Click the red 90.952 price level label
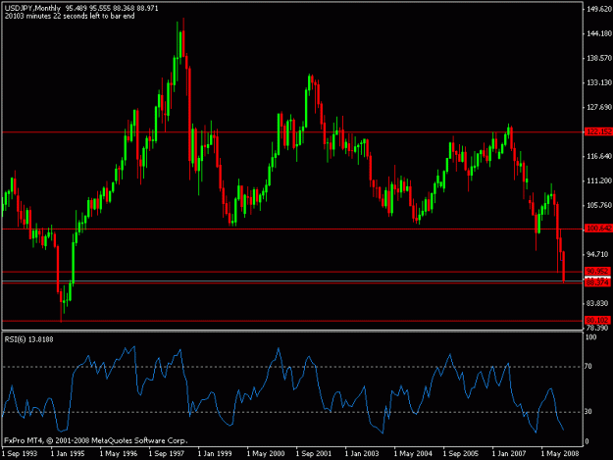This screenshot has width=613, height=460. point(598,271)
